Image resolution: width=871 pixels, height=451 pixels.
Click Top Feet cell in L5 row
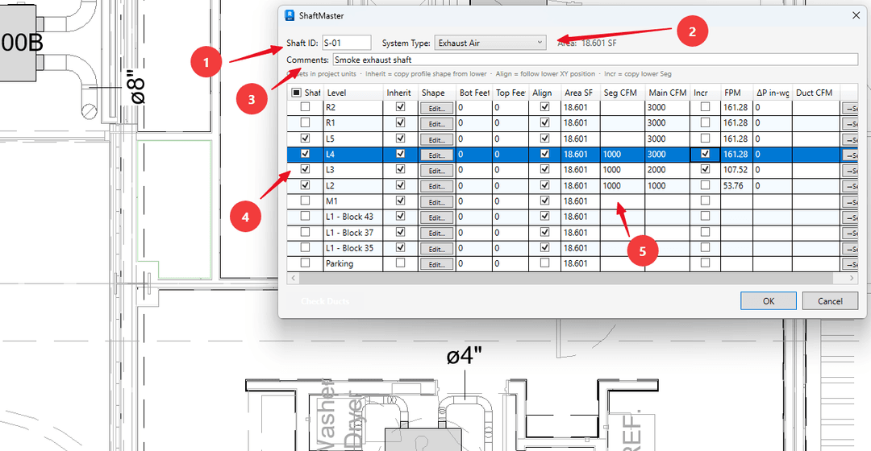pyautogui.click(x=511, y=139)
